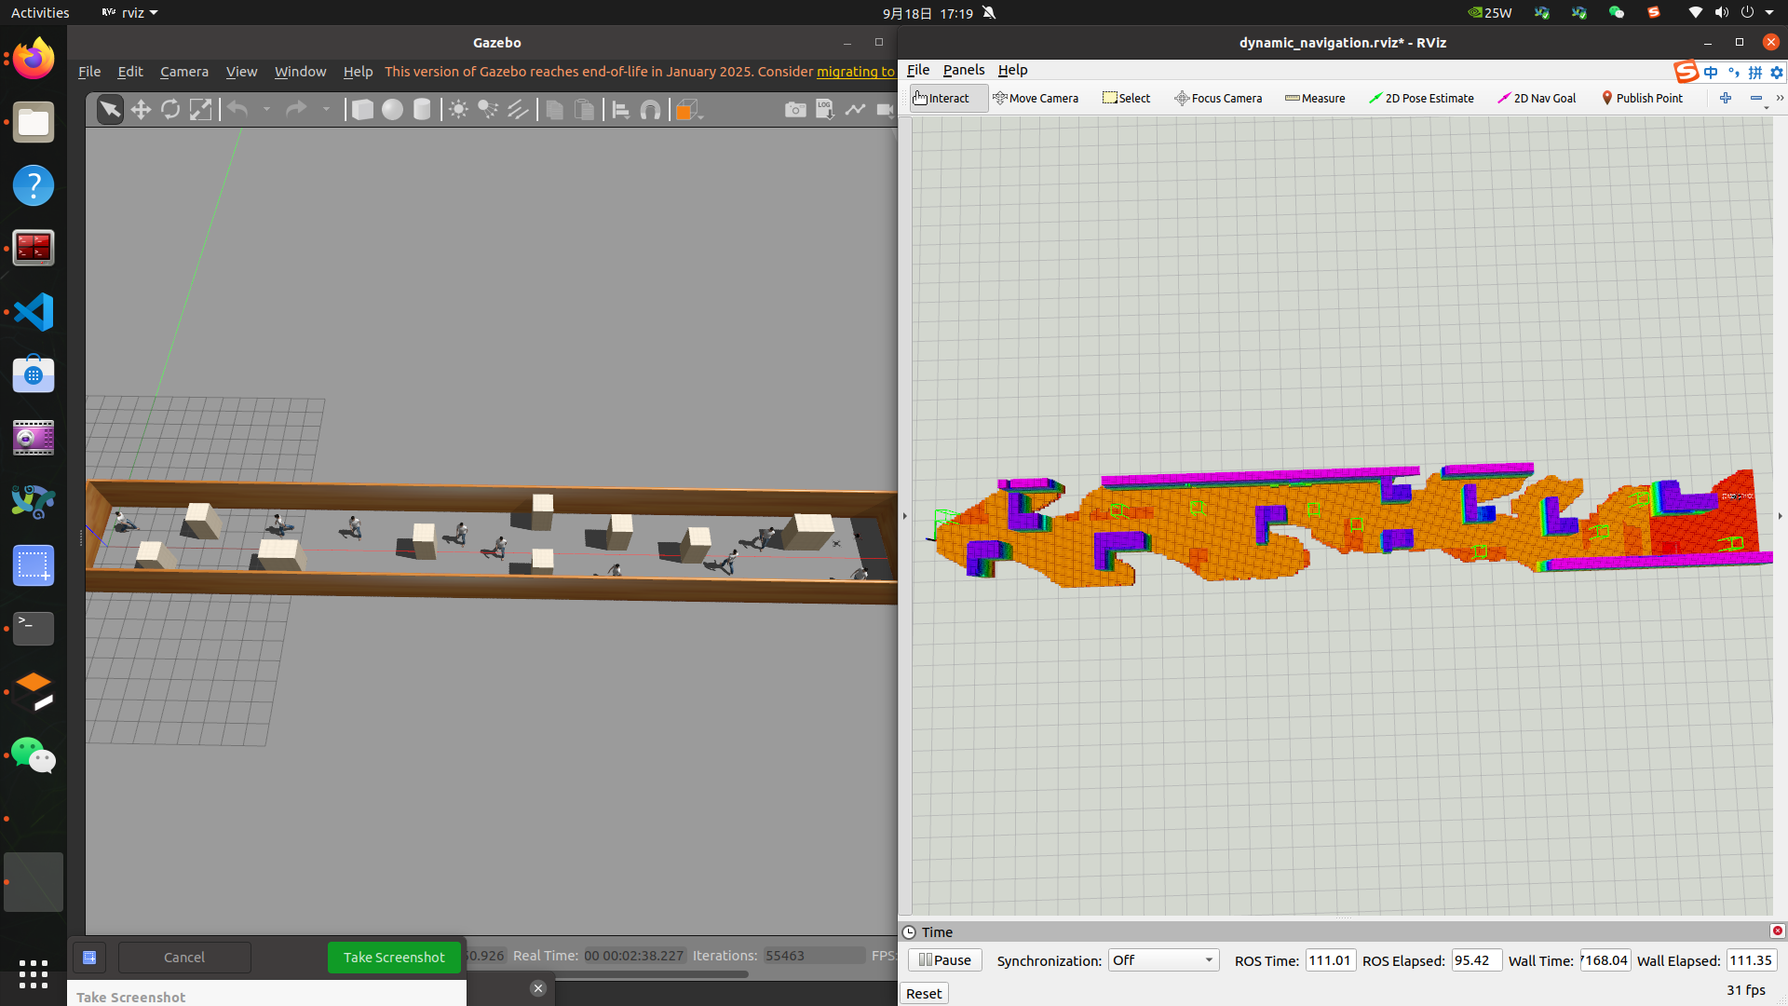
Task: Click the ROS Elapsed field
Action: [x=1476, y=960]
